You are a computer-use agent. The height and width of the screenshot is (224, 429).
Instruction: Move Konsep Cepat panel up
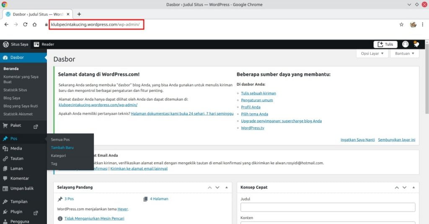point(397,188)
